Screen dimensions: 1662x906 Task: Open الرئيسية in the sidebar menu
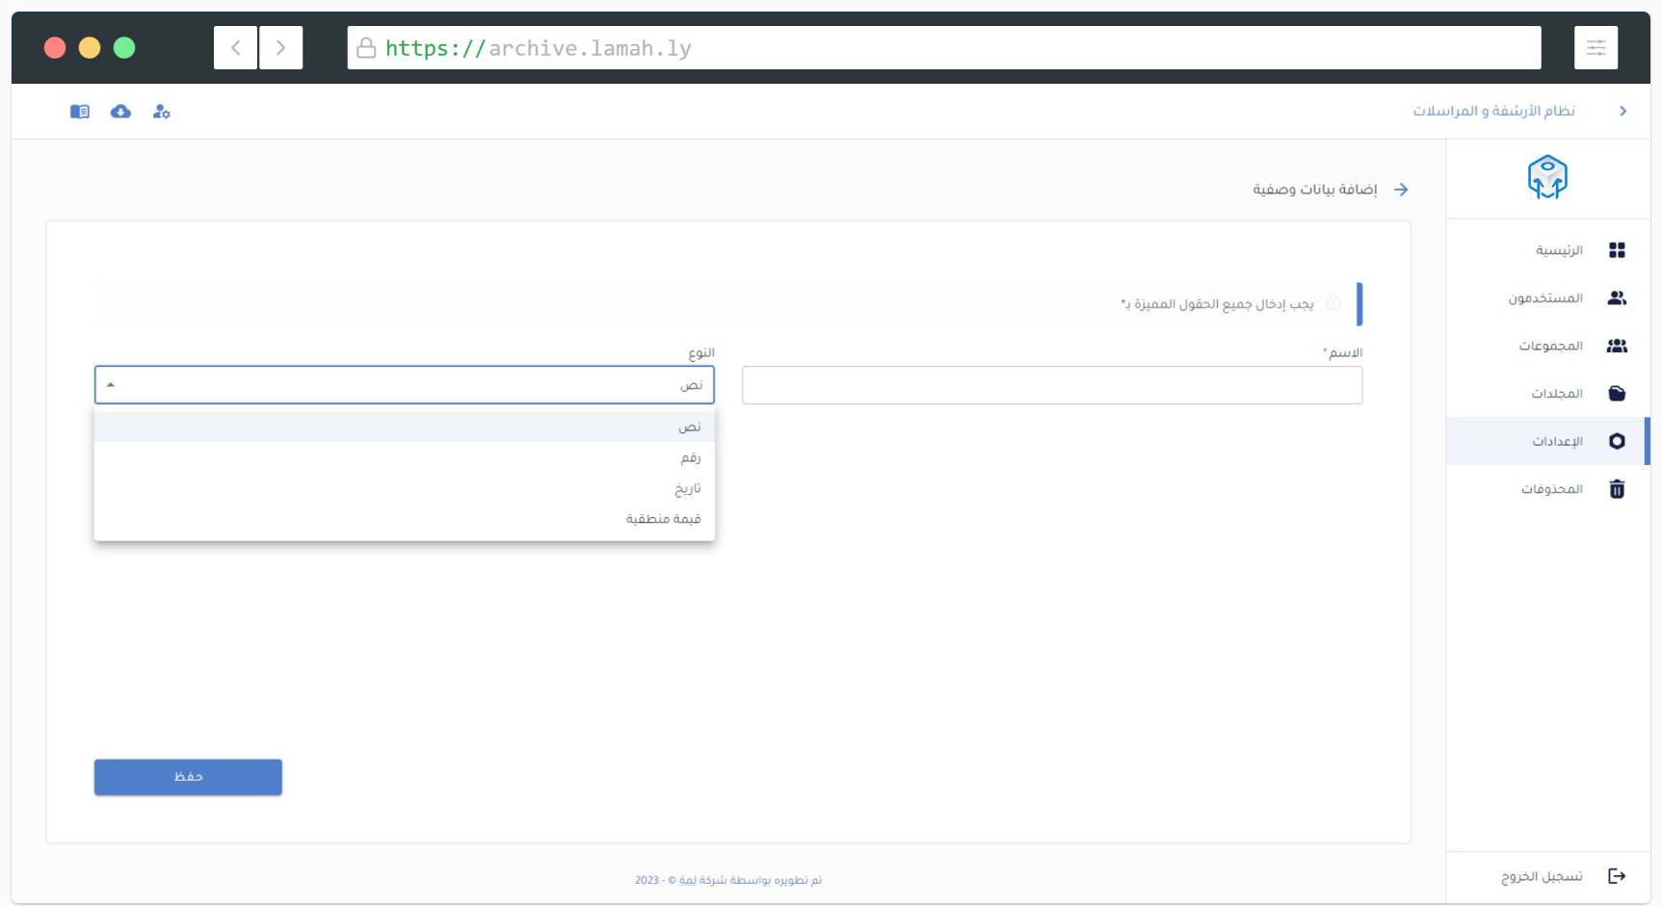1559,250
